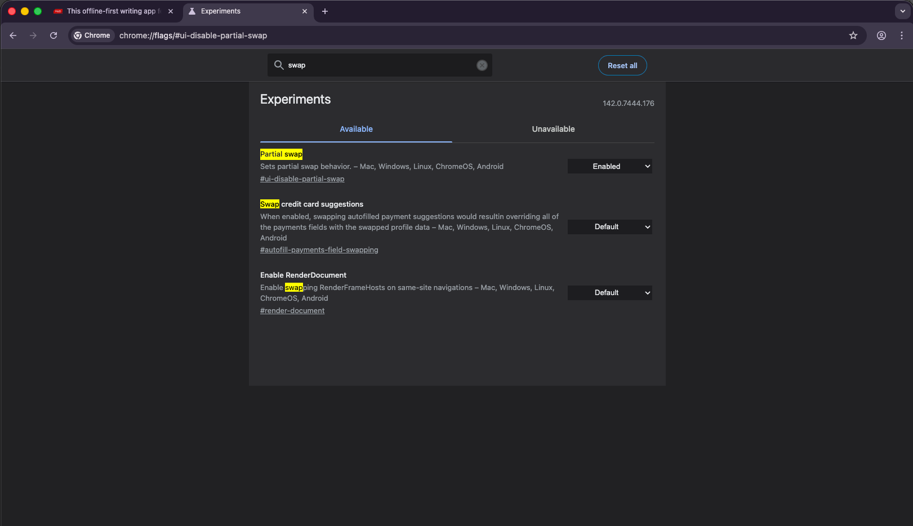
Task: Open the Enable RenderDocument dropdown
Action: coord(609,293)
